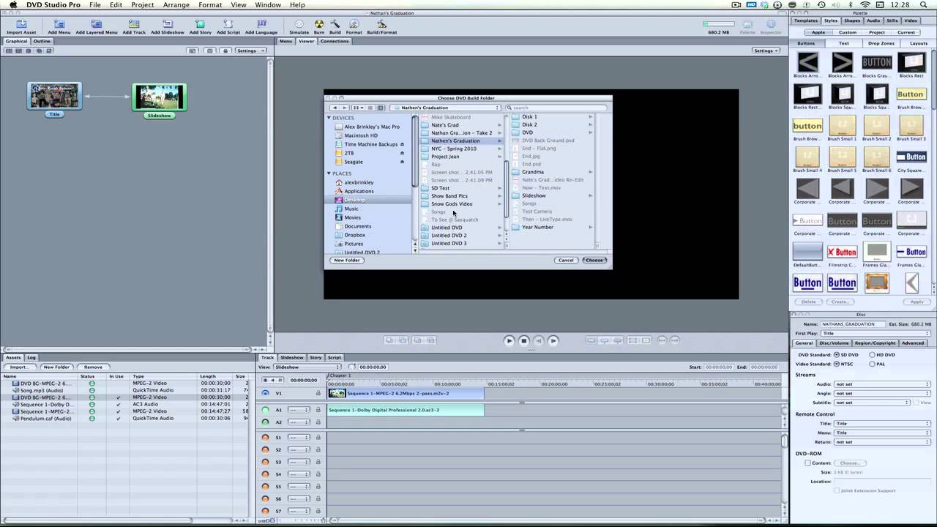
Task: Toggle the S1 subtitle stream button
Action: pyautogui.click(x=266, y=438)
